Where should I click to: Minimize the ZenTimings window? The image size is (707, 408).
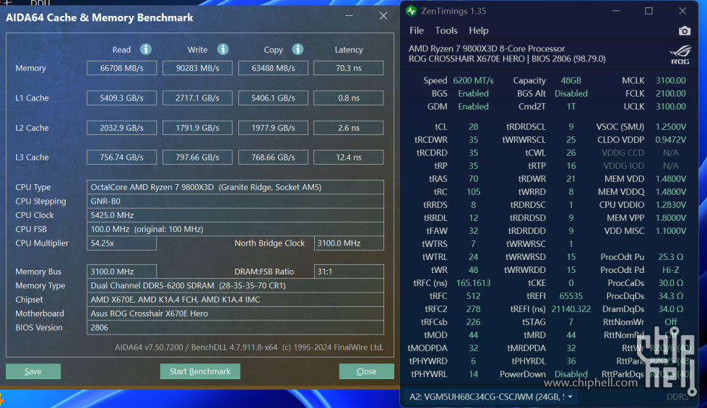[x=615, y=12]
